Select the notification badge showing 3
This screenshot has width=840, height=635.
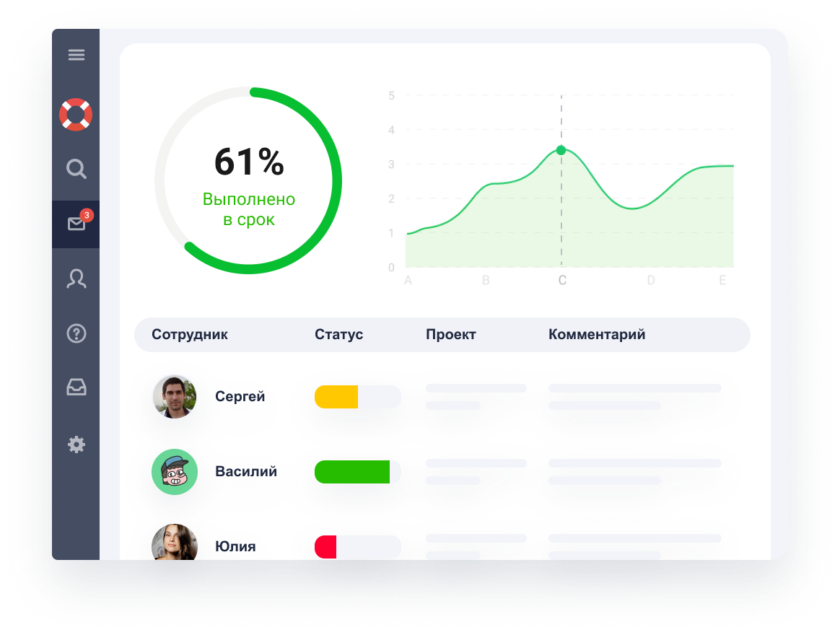(87, 214)
